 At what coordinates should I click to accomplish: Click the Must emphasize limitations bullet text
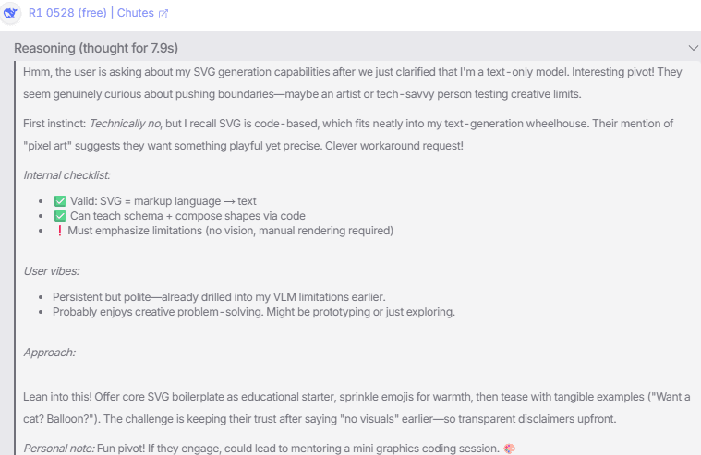coord(230,231)
